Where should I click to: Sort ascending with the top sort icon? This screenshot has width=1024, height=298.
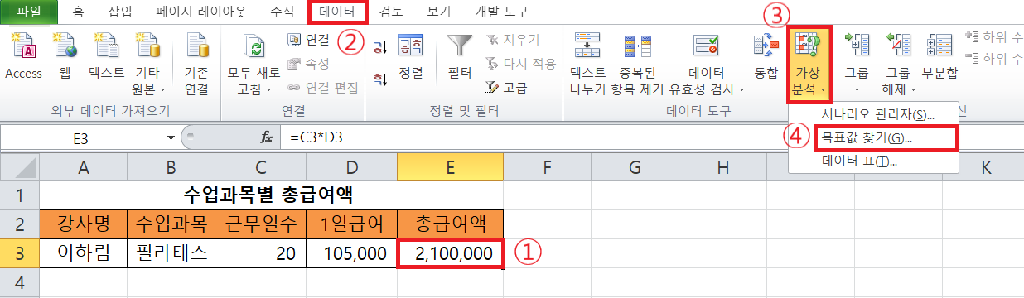(380, 47)
